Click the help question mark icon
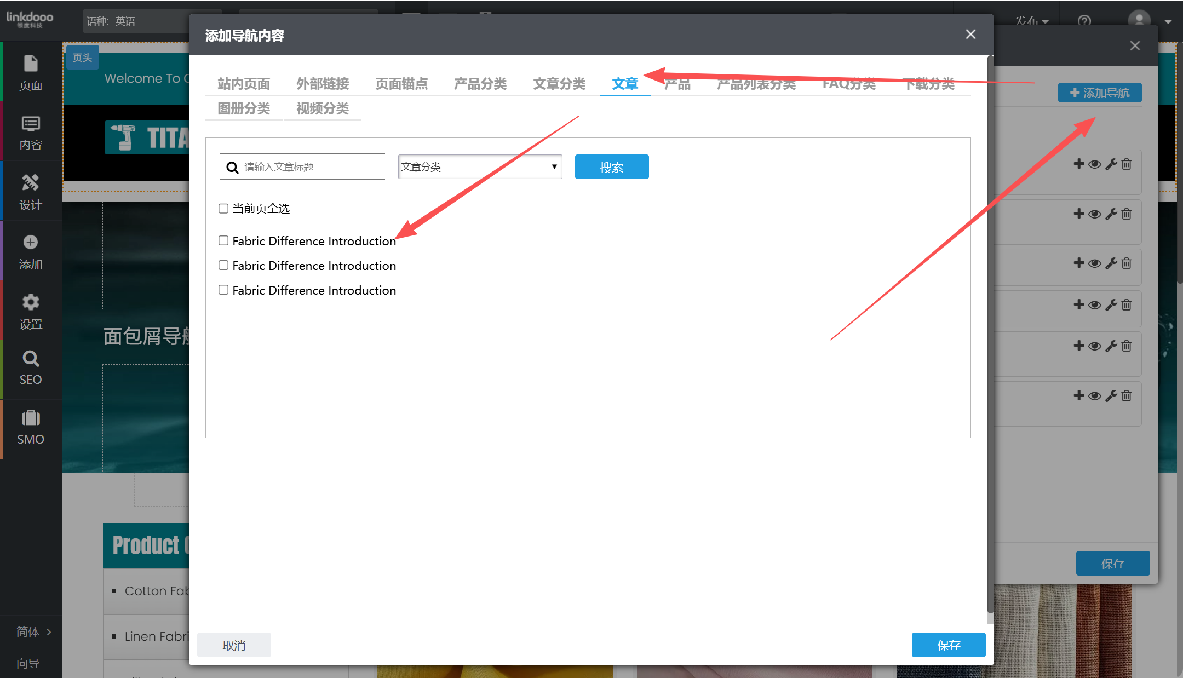 click(1084, 21)
